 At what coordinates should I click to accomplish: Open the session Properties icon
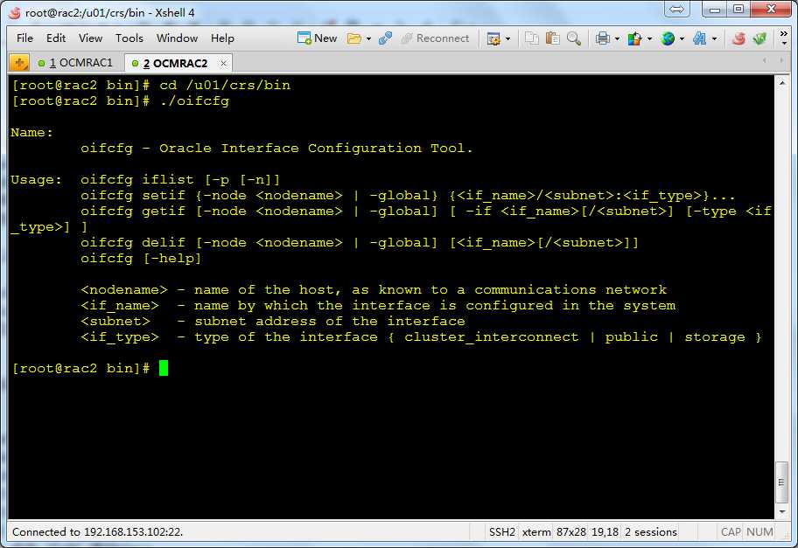pyautogui.click(x=493, y=38)
